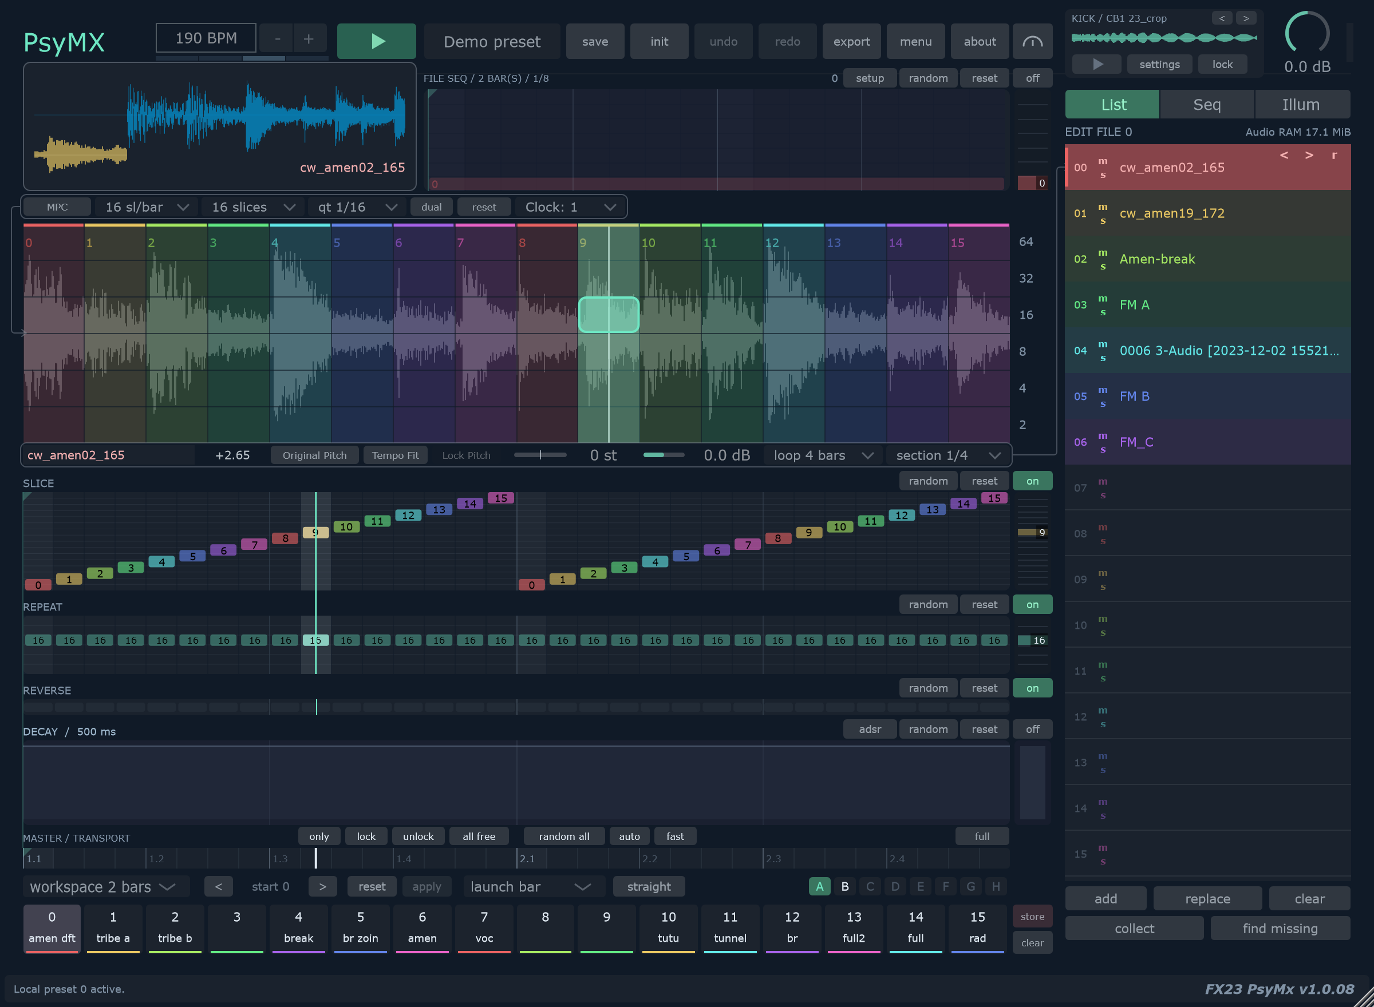The height and width of the screenshot is (1007, 1374).
Task: Click the gauge icon next to about
Action: pyautogui.click(x=1032, y=41)
